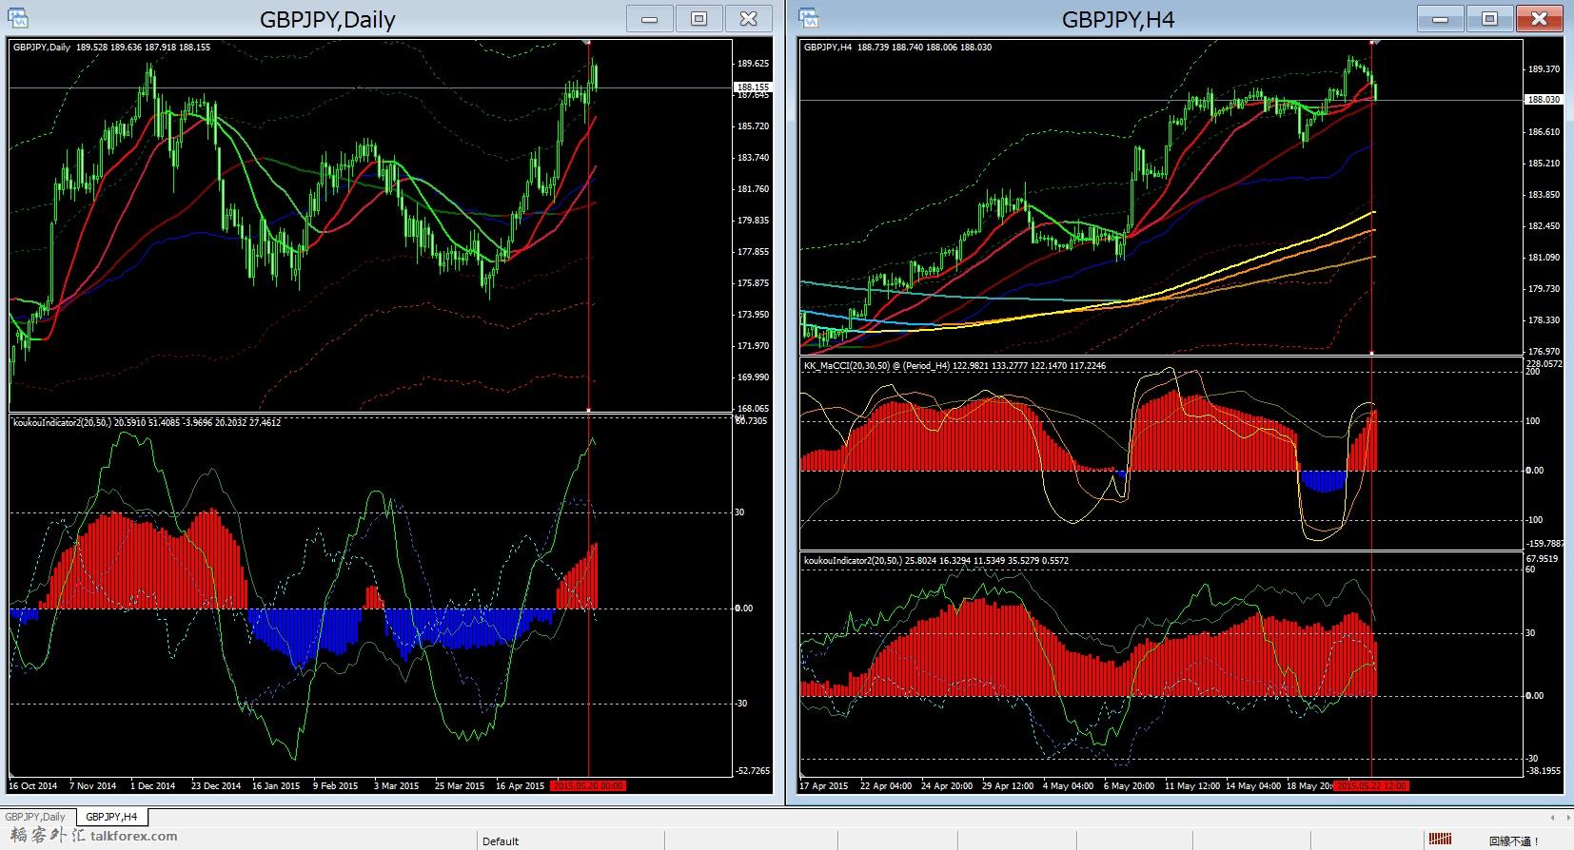
Task: Click the 188.030 current price tag
Action: point(1544,100)
